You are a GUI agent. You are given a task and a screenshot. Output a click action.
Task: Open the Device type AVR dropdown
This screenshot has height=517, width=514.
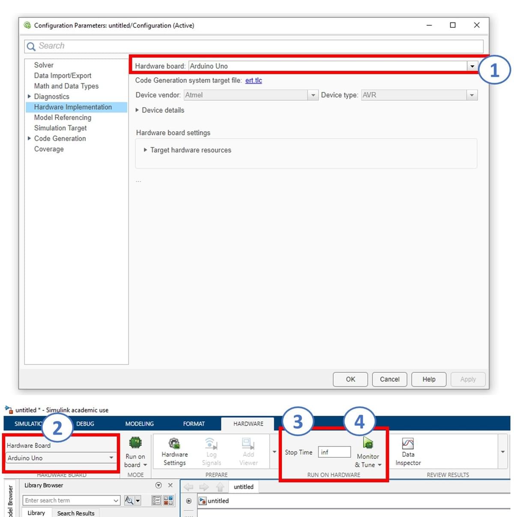pos(472,95)
